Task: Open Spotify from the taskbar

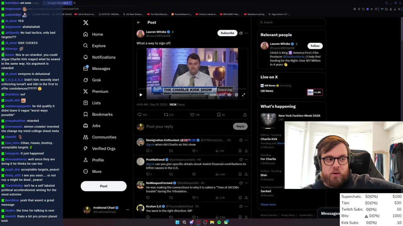Action: pos(219,222)
